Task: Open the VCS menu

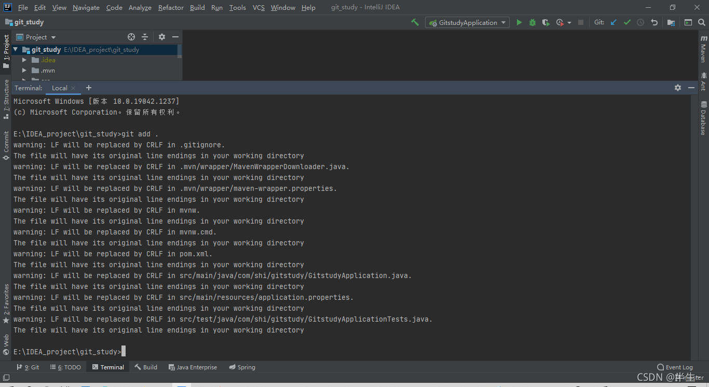Action: (258, 7)
